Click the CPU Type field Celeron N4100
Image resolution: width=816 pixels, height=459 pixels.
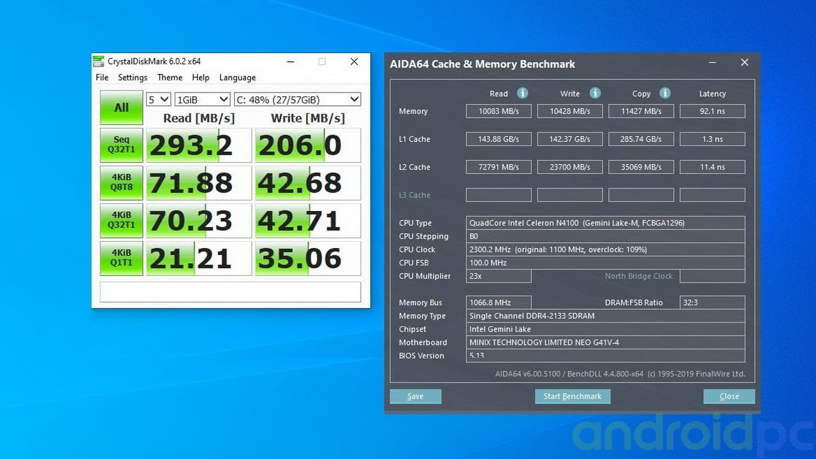coord(606,223)
